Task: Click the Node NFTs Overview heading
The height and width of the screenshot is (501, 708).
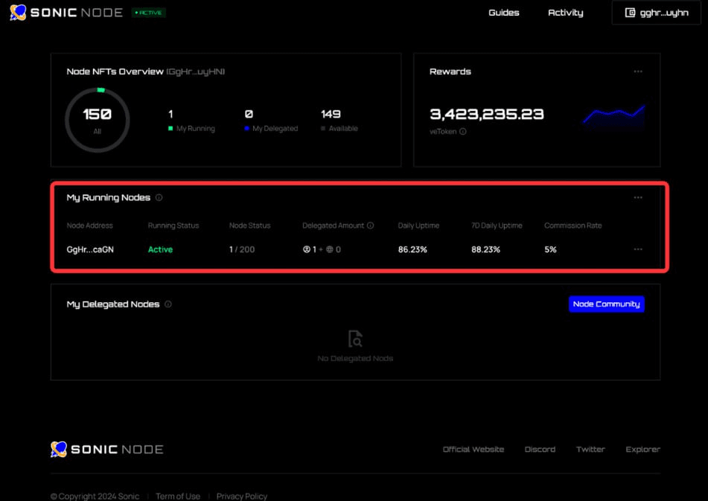Action: [x=115, y=71]
